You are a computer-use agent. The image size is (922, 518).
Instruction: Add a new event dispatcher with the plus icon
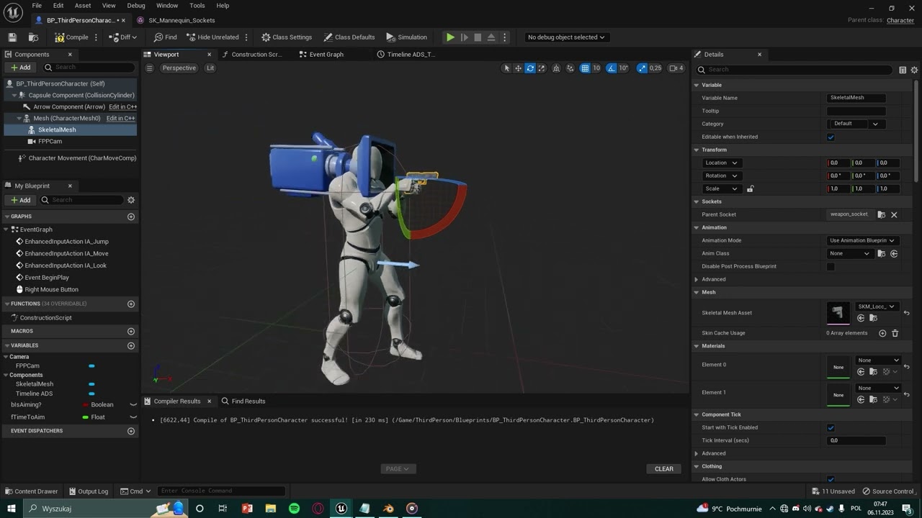tap(131, 432)
